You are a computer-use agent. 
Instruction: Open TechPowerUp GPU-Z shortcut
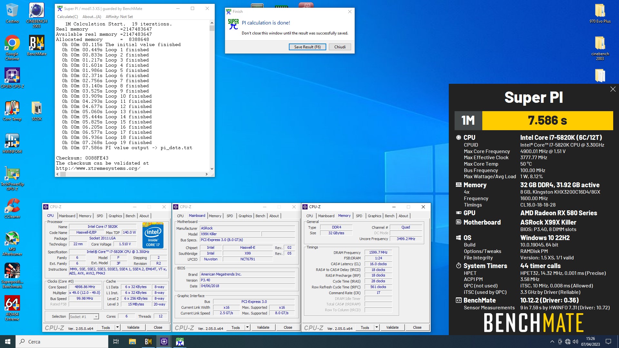[x=12, y=178]
